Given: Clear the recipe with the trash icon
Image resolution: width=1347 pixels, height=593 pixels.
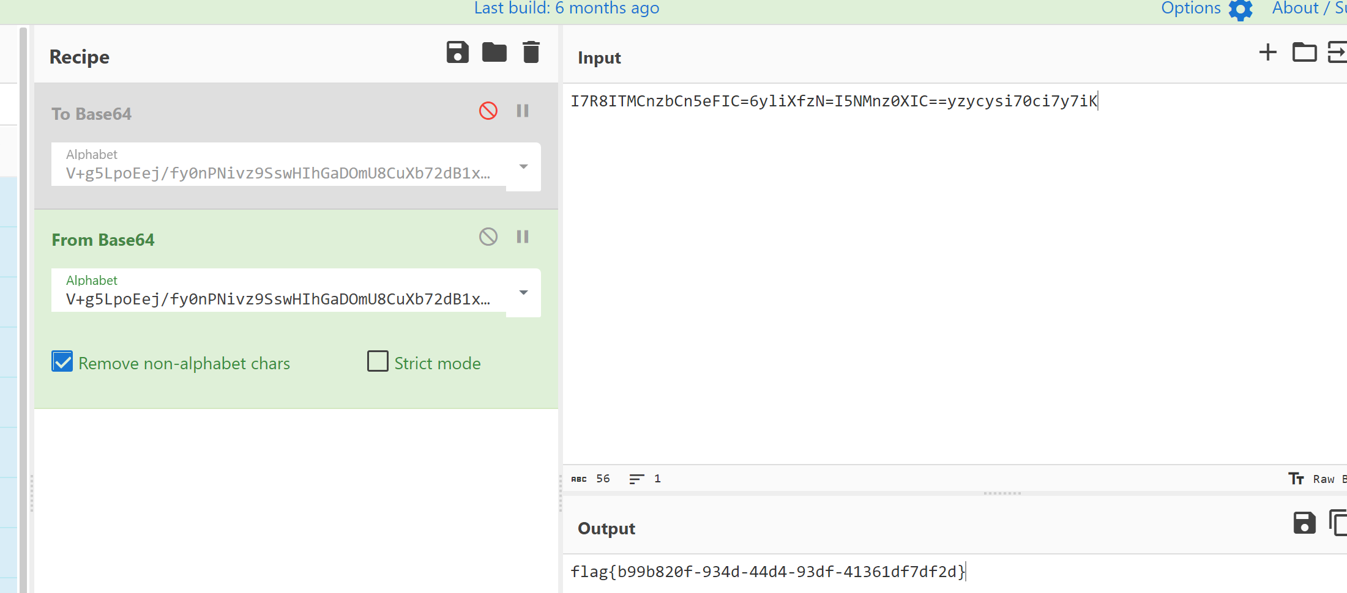Looking at the screenshot, I should pos(531,53).
